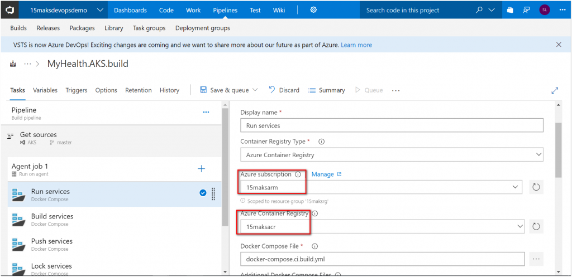Click the Docker Compose File info icon
This screenshot has height=277, width=572.
[315, 246]
